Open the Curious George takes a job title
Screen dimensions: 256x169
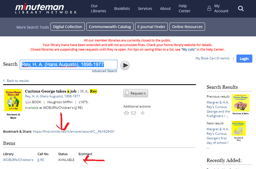tap(51, 91)
